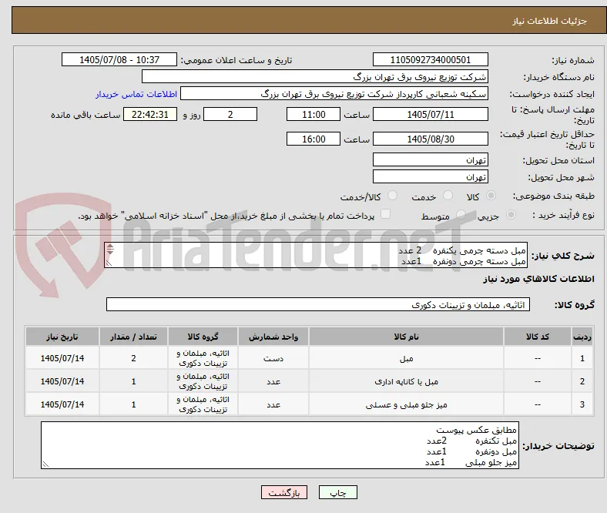607x513 pixels.
Task: Click the ردیف column header
Action: [x=582, y=337]
